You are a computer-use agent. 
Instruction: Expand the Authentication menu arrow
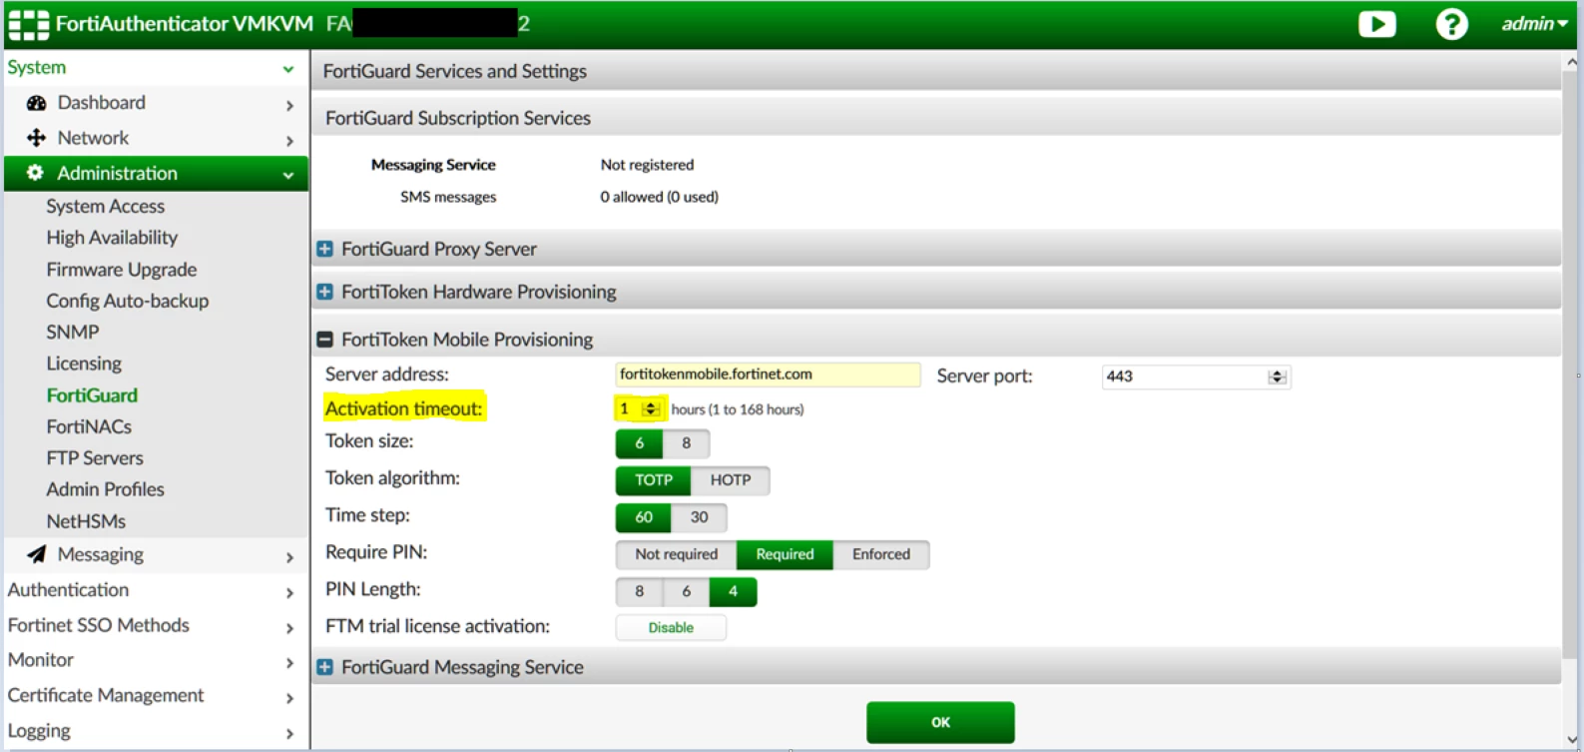pos(289,592)
